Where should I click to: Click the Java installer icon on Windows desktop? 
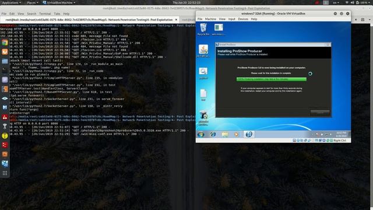[x=203, y=51]
